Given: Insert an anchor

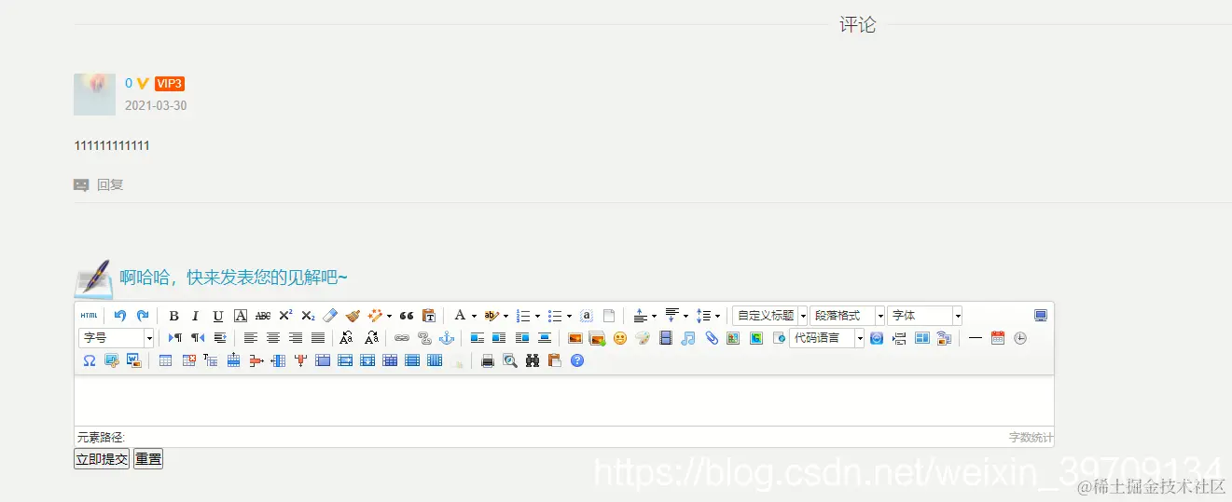Looking at the screenshot, I should [447, 338].
